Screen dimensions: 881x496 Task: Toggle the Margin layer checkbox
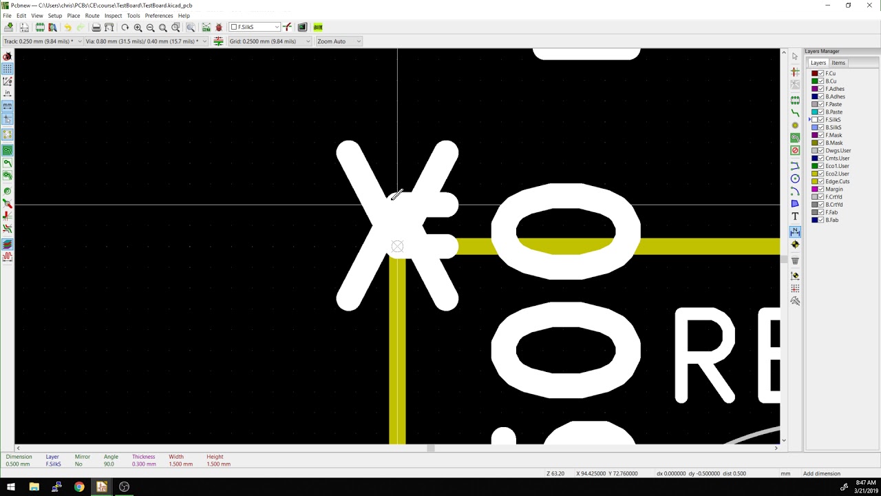pyautogui.click(x=820, y=189)
